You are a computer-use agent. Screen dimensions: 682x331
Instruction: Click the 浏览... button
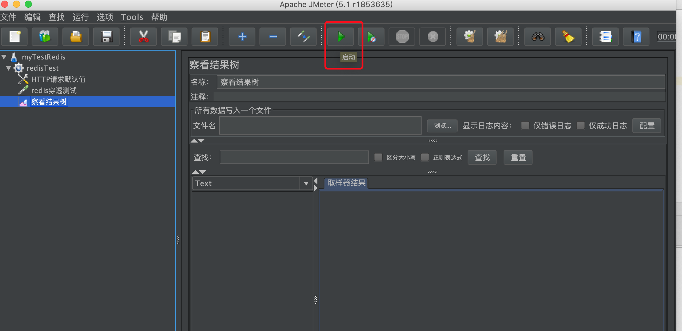(442, 126)
